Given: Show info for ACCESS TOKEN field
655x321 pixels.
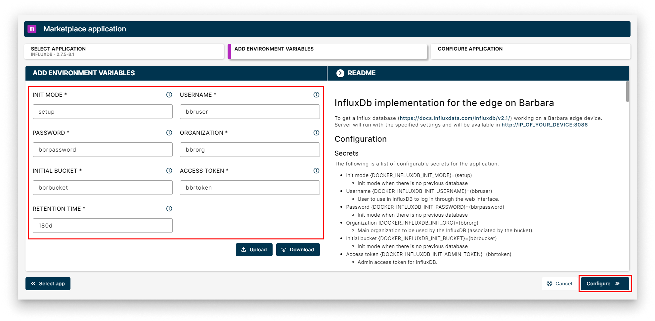Looking at the screenshot, I should point(316,171).
